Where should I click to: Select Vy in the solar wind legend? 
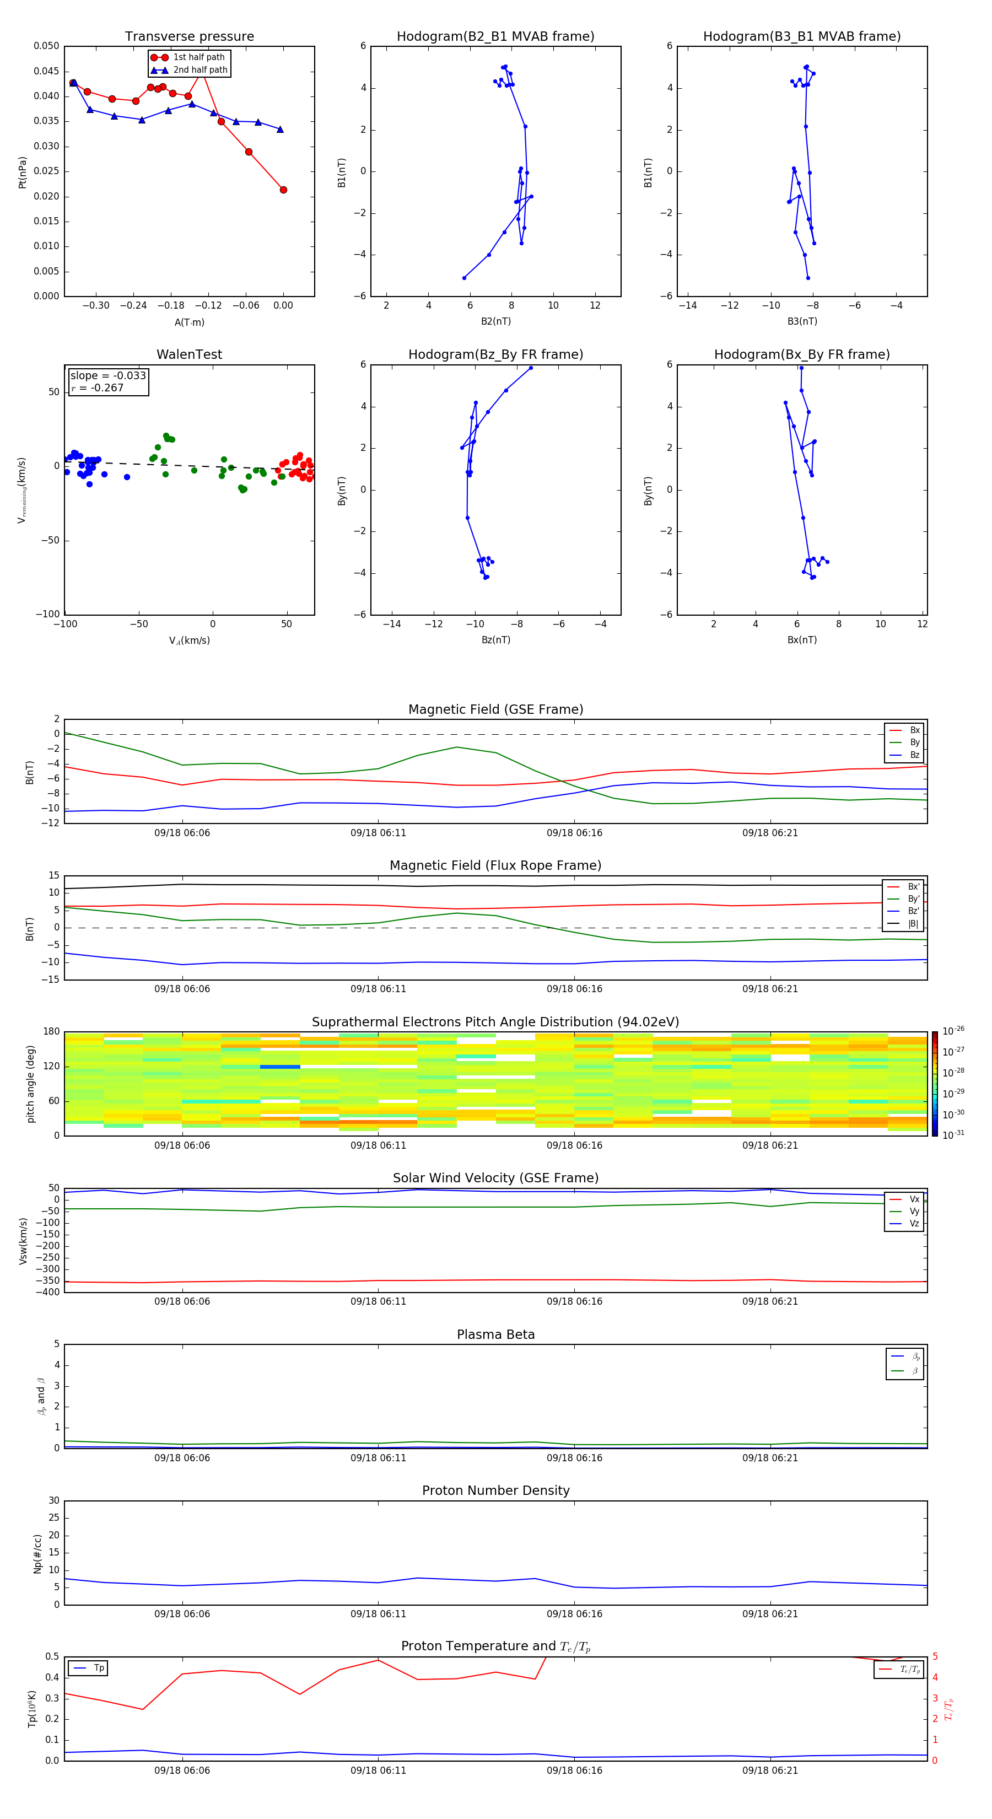(x=904, y=1211)
